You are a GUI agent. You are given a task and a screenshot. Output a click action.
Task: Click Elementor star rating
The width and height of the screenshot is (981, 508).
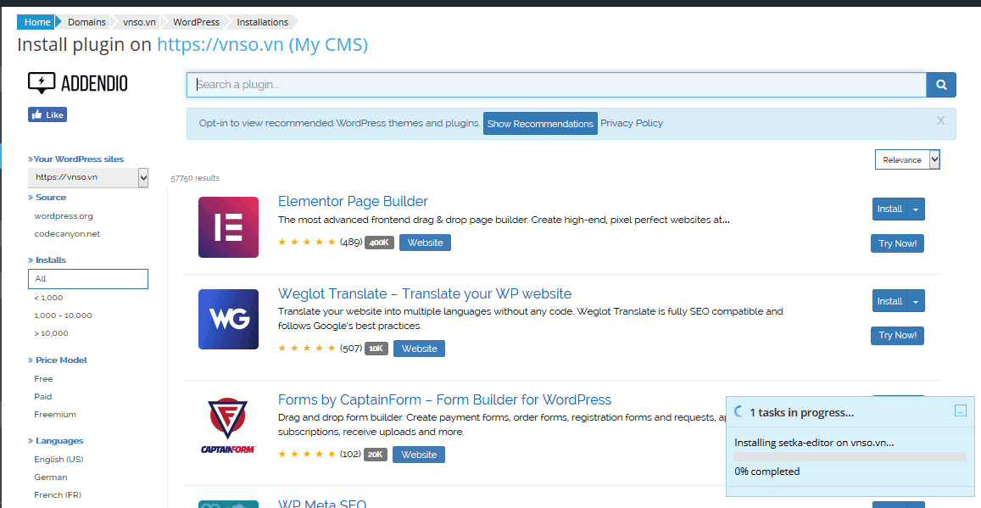click(x=307, y=242)
